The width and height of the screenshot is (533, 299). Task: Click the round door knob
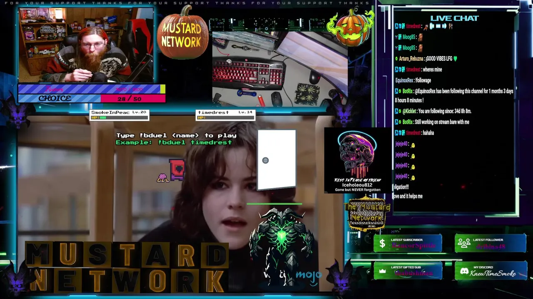click(x=265, y=160)
